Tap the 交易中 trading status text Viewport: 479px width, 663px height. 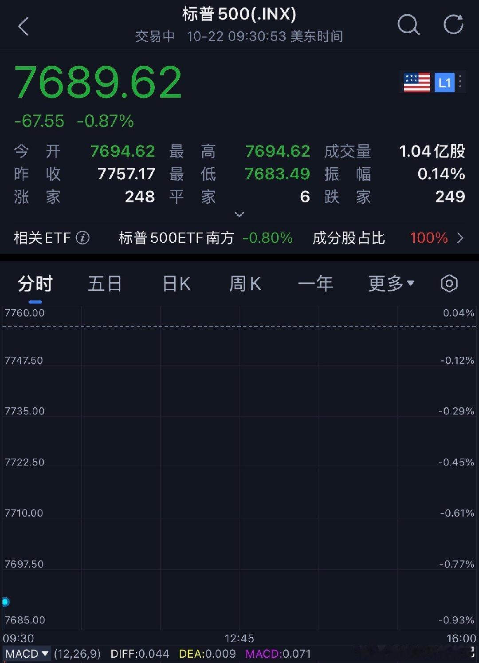tap(155, 36)
